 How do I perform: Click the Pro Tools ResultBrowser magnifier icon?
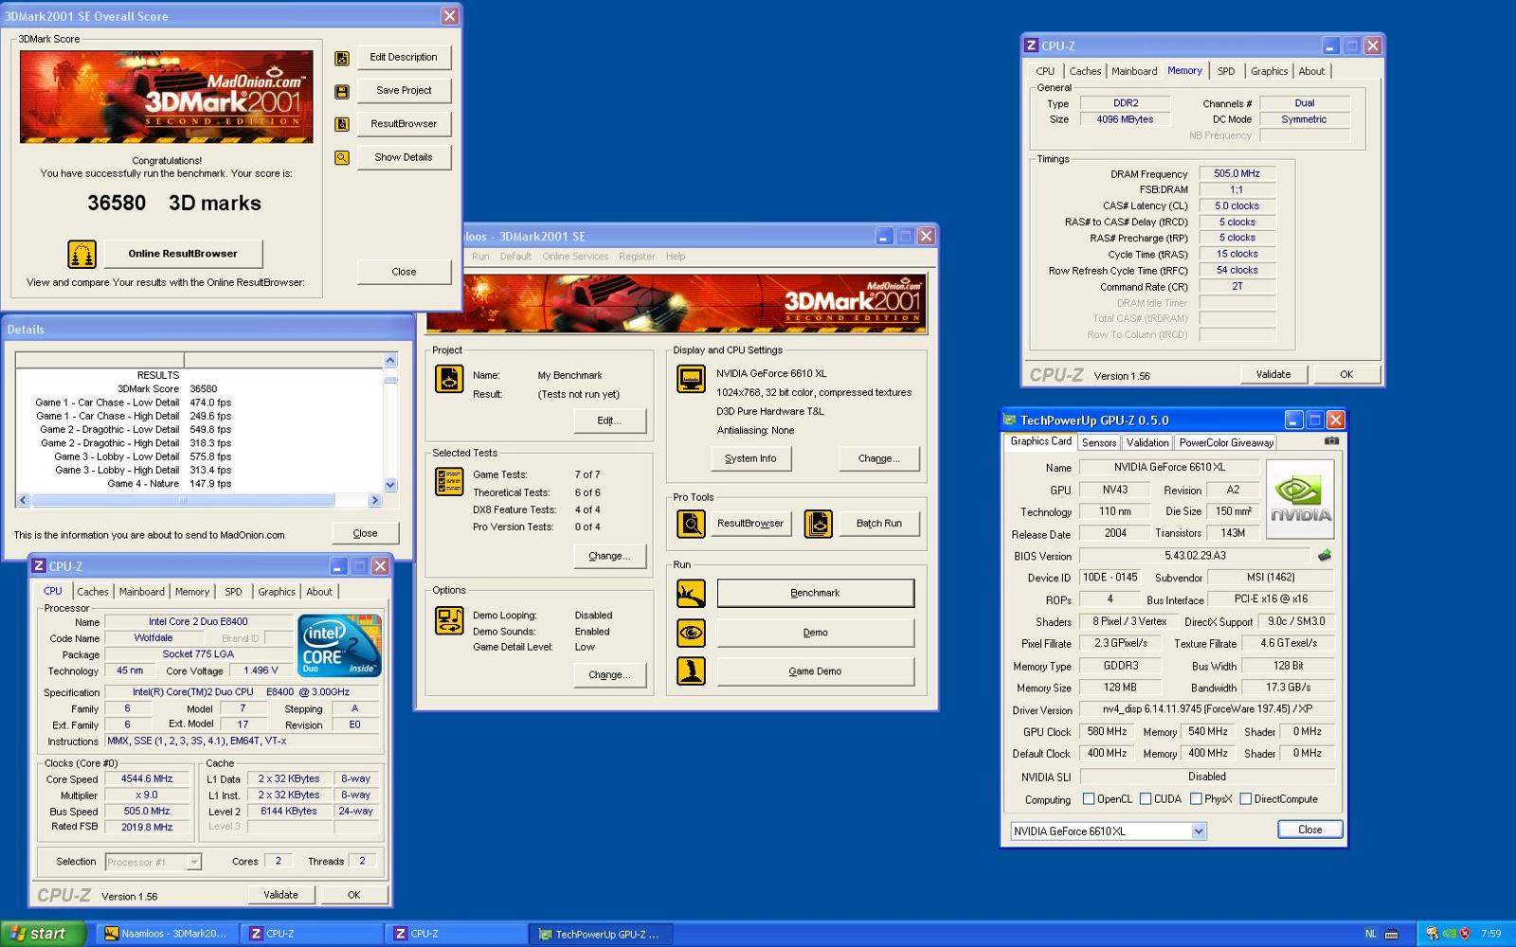pyautogui.click(x=691, y=523)
